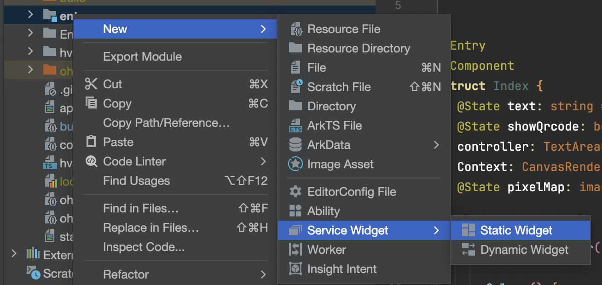The height and width of the screenshot is (285, 602).
Task: Click the Image Asset star icon
Action: coord(295,164)
